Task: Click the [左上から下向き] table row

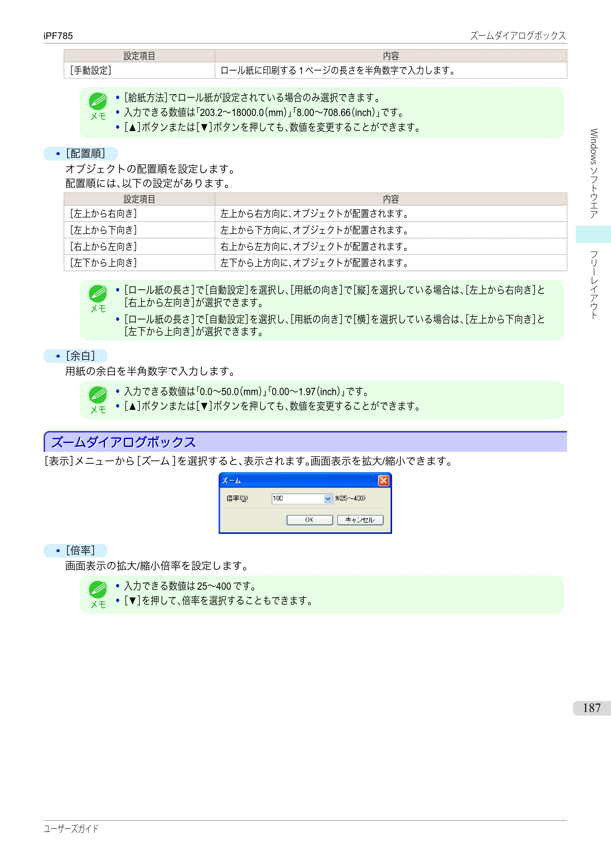Action: click(x=315, y=230)
